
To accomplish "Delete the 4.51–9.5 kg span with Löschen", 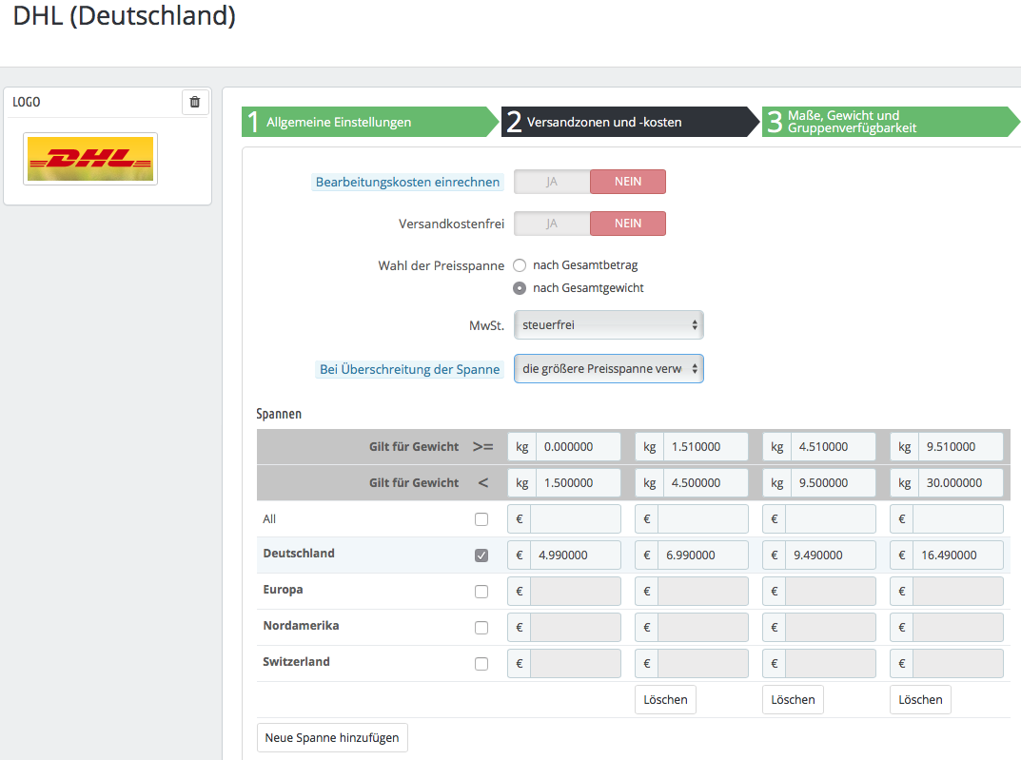I will 793,699.
